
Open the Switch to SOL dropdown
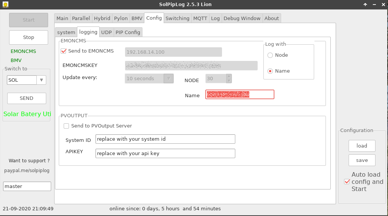pos(41,80)
